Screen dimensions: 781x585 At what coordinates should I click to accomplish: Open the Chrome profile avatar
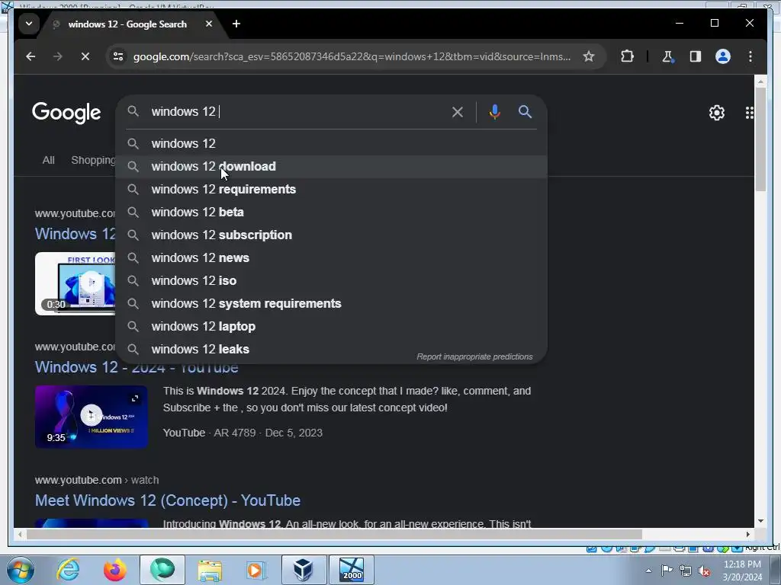723,56
